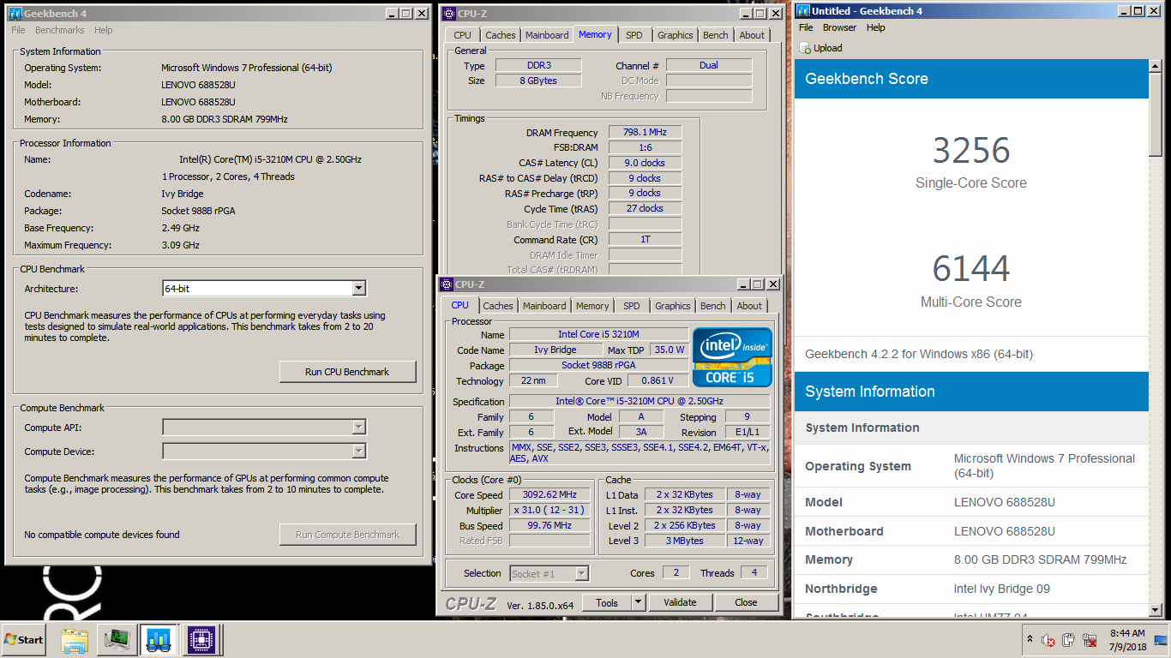Show hidden tray icons with the chevron arrow
Image resolution: width=1171 pixels, height=658 pixels.
1030,639
